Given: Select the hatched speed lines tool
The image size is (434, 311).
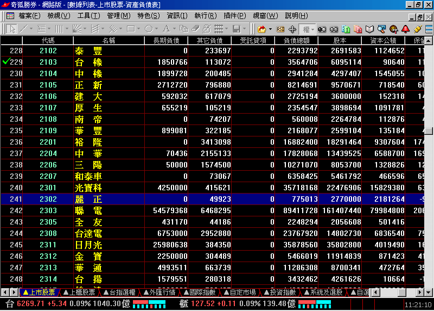Looking at the screenshot, I should point(95,29).
